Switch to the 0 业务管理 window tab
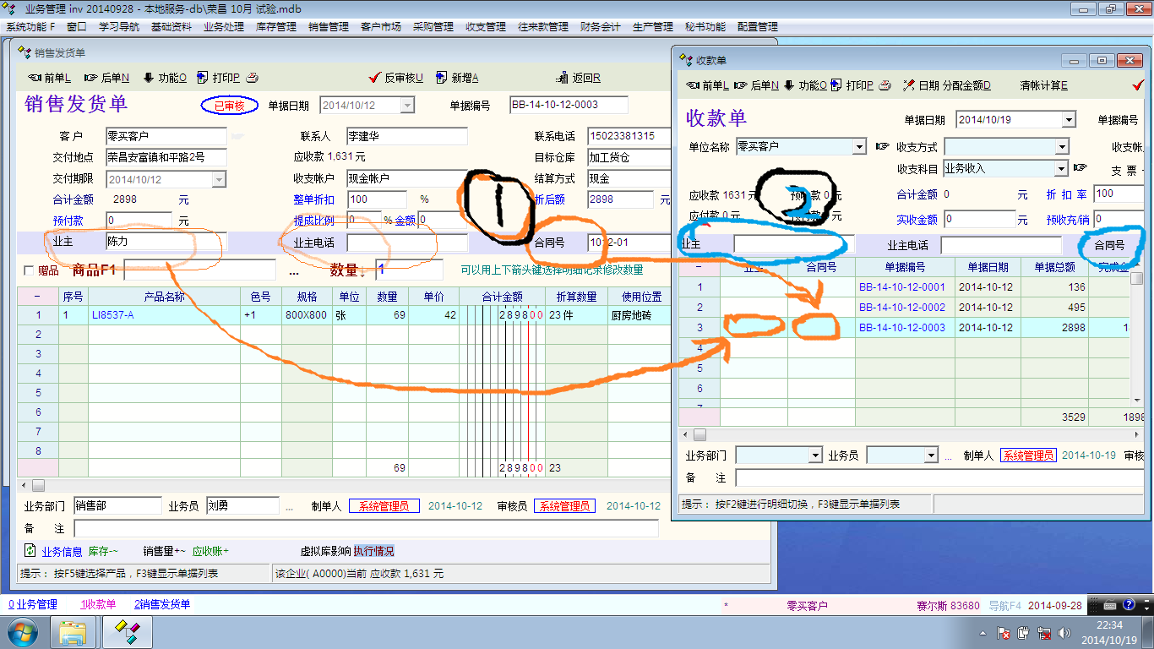This screenshot has height=649, width=1154. pos(33,605)
